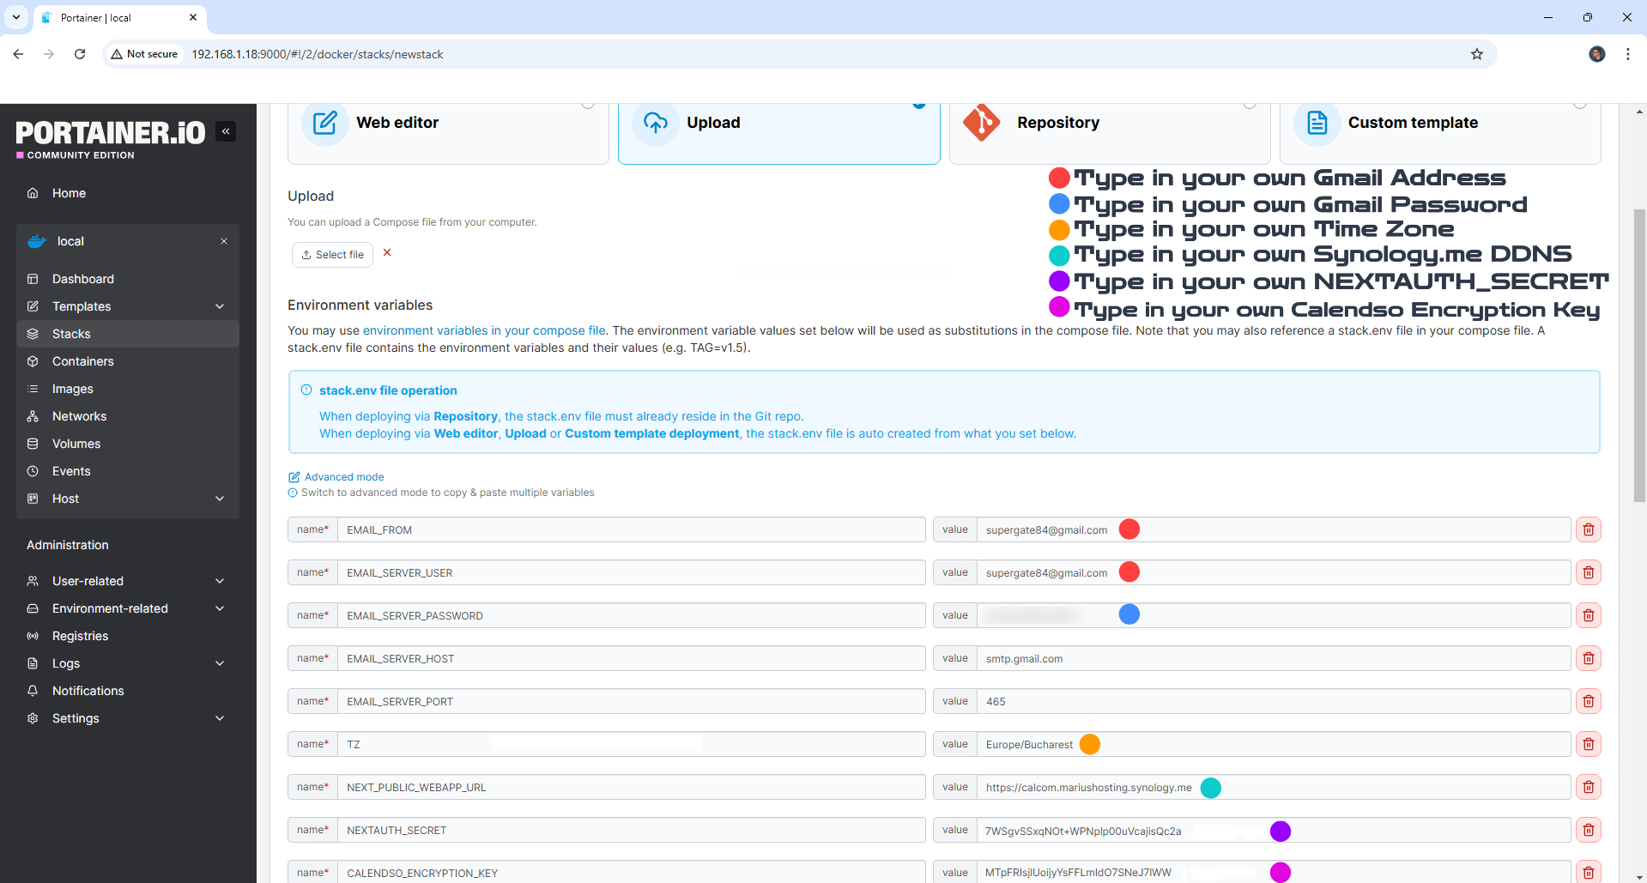1647x883 pixels.
Task: Choose the Repository build method option
Action: (1109, 127)
